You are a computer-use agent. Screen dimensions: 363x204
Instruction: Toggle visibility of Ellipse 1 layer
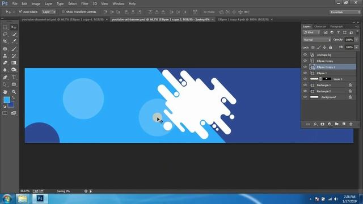click(305, 73)
